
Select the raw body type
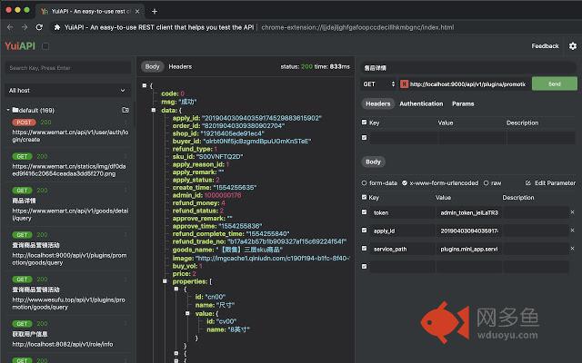tap(485, 182)
